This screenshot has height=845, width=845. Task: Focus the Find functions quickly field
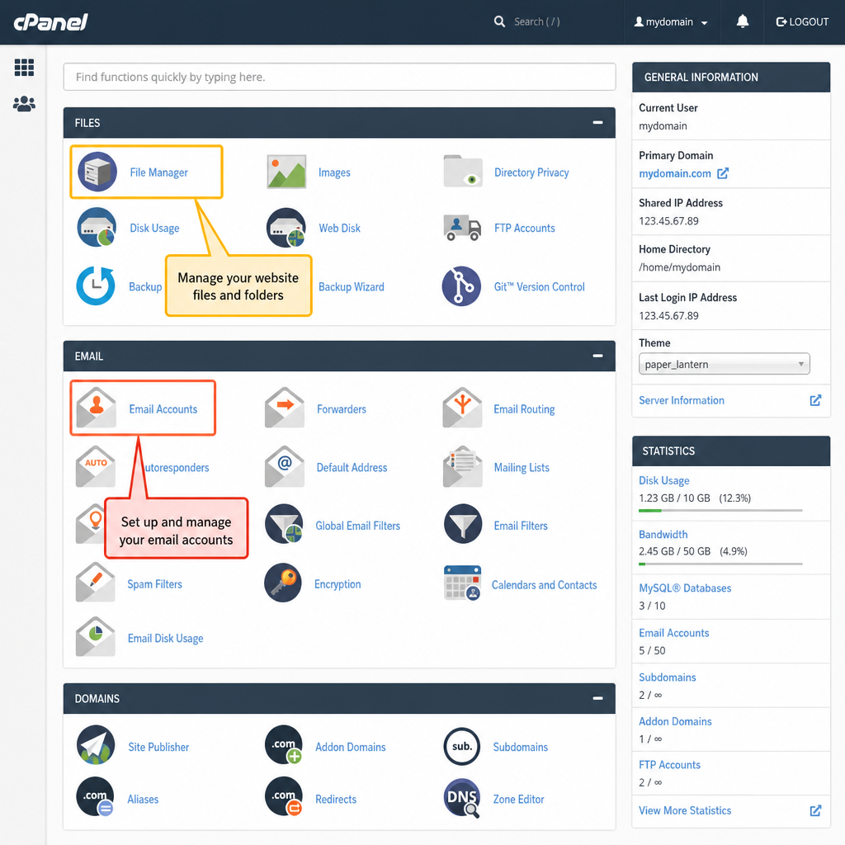339,77
